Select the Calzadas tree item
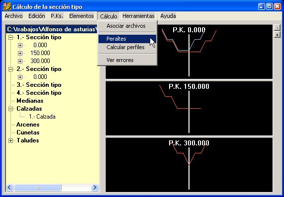This screenshot has width=284, height=197. click(29, 109)
